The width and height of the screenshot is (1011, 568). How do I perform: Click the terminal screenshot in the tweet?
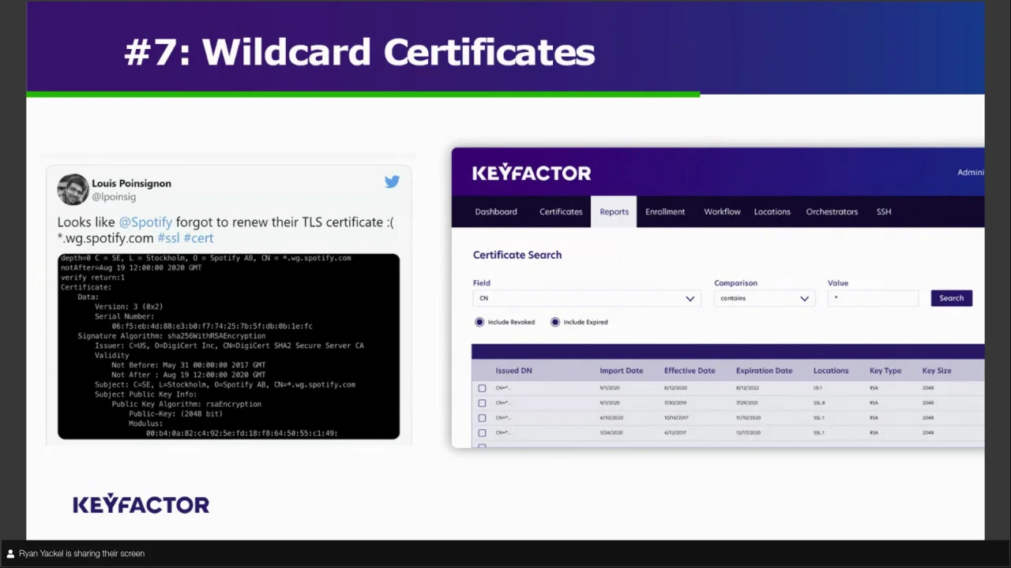[228, 346]
